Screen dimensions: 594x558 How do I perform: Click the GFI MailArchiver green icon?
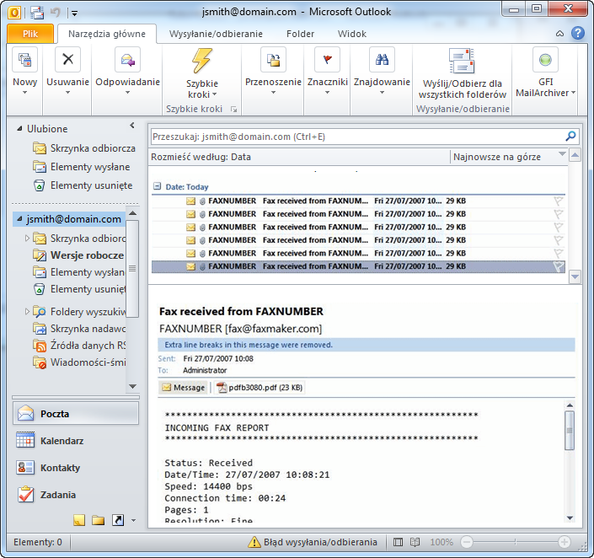(545, 60)
